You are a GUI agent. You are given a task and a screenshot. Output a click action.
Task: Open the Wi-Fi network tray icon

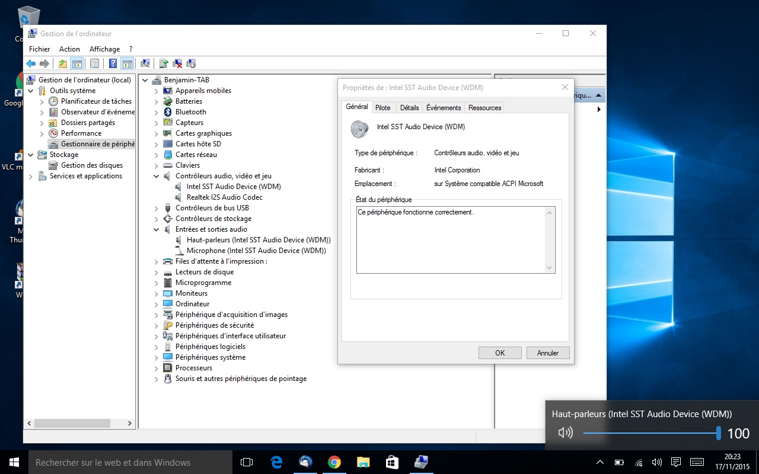pyautogui.click(x=639, y=462)
